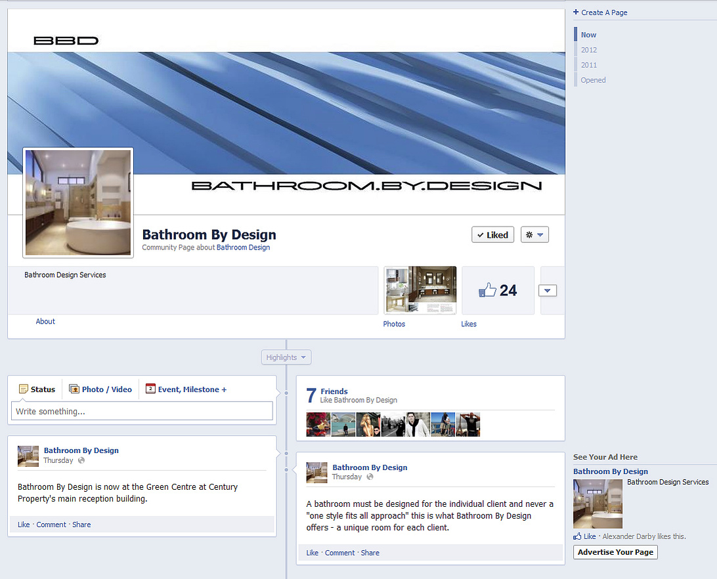The image size is (717, 579).
Task: Expand more page tabs with arrow button
Action: pos(548,290)
